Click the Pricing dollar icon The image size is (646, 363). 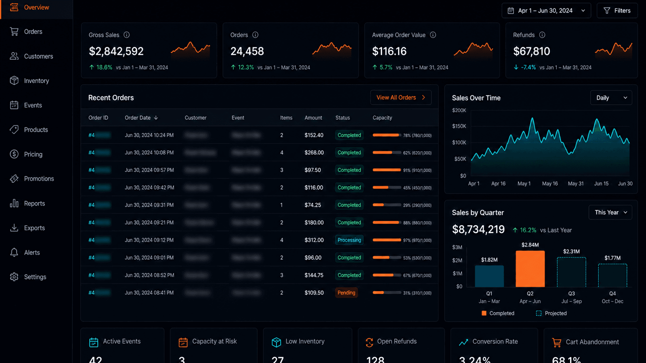tap(14, 154)
